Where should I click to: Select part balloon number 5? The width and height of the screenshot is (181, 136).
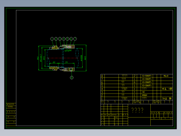coord(68,39)
